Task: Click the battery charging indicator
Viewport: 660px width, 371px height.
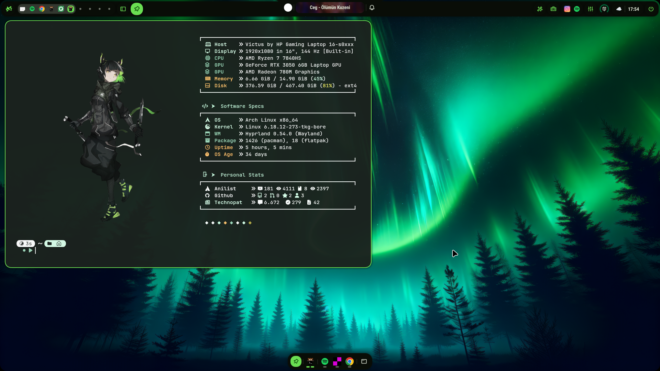Action: point(604,9)
